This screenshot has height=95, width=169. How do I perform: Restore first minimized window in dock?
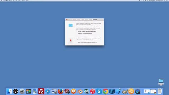coord(147,92)
